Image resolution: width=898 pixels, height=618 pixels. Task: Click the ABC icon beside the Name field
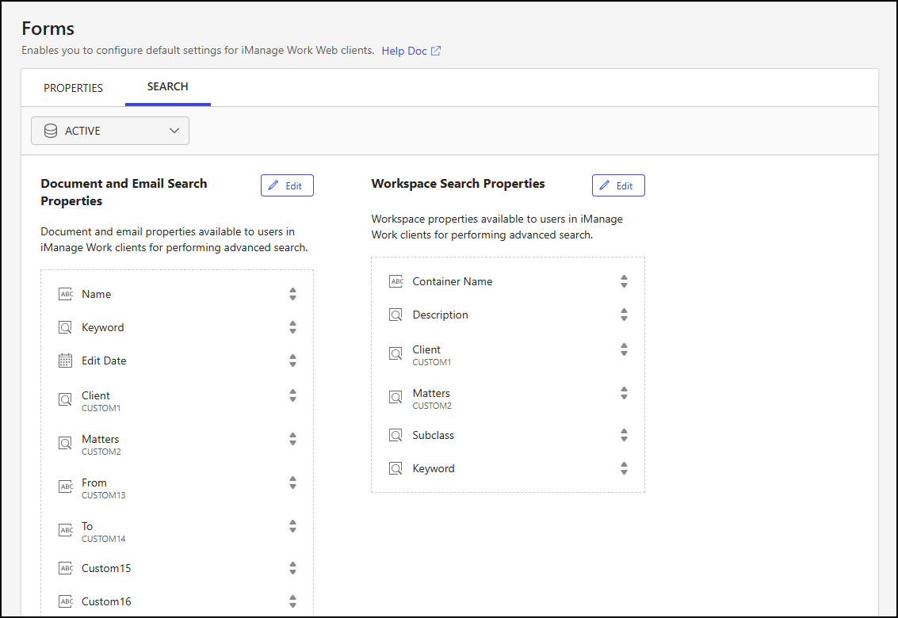tap(66, 294)
